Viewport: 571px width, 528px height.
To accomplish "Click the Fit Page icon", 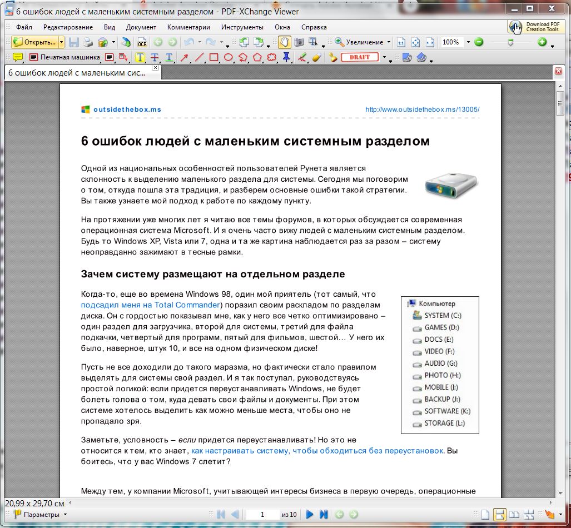I will coord(415,42).
